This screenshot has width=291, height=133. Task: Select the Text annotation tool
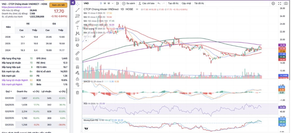[78, 28]
